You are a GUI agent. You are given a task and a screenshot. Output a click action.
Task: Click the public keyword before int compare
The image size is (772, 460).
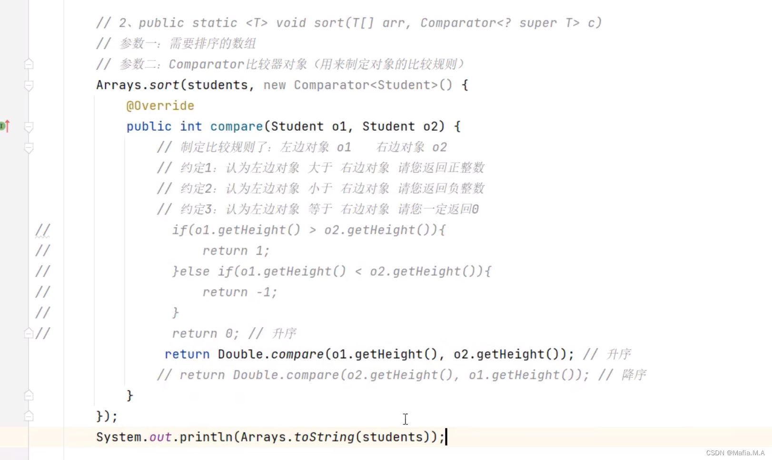pos(149,126)
